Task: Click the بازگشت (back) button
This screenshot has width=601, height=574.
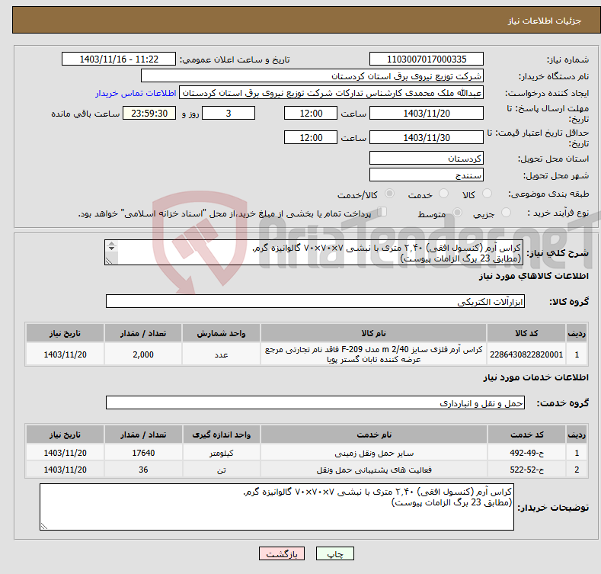Action: click(x=282, y=553)
